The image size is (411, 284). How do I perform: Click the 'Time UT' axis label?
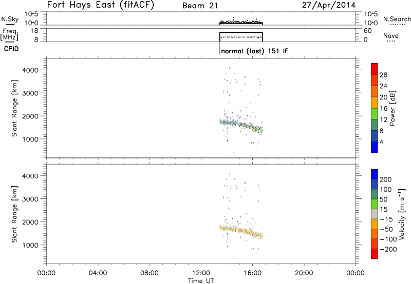point(201,281)
